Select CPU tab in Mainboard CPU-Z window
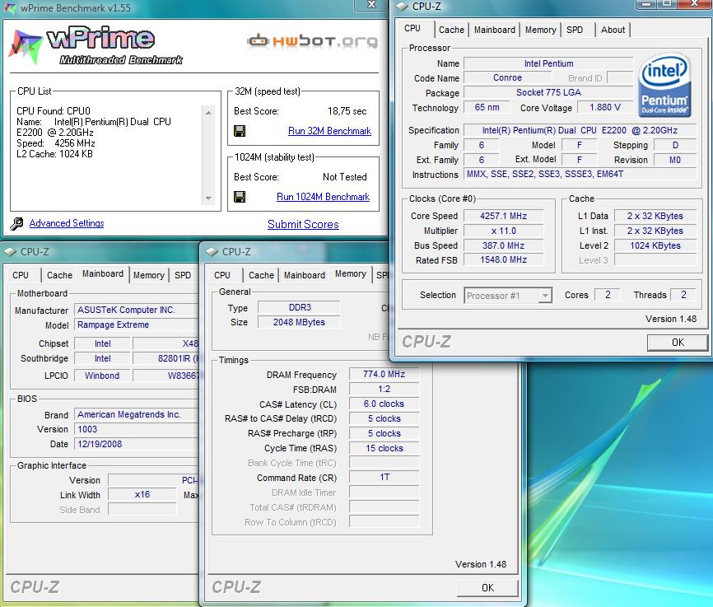The image size is (713, 607). click(x=21, y=275)
